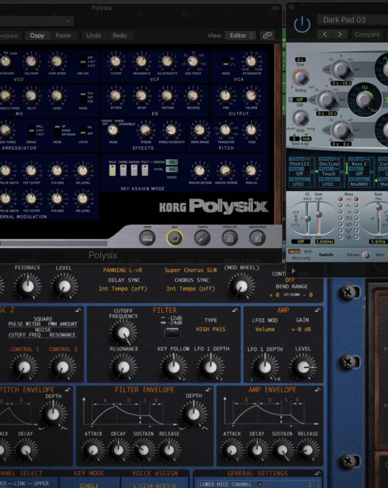Click the reset arrow in PITCH ENVELOPE panel
Screen dimensions: 388x488
tap(68, 389)
